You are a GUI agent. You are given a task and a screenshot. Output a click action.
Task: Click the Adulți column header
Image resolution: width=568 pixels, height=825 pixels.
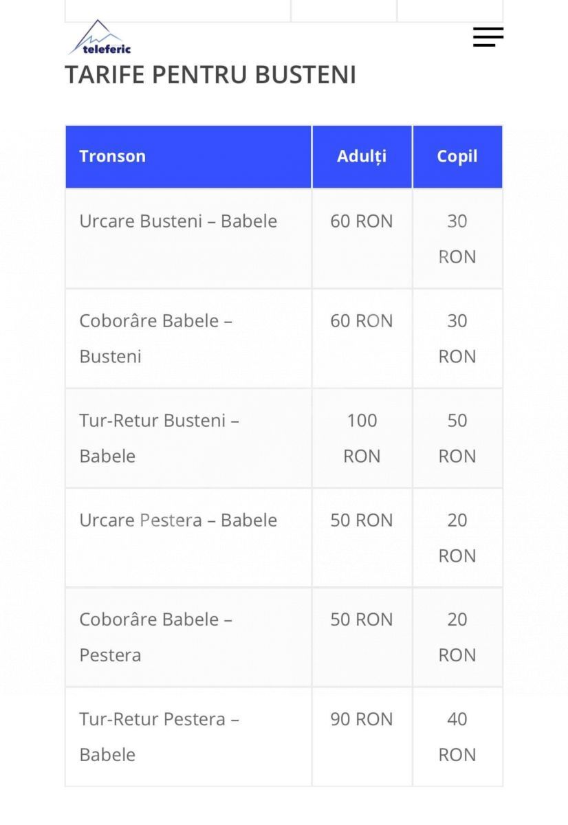point(362,156)
